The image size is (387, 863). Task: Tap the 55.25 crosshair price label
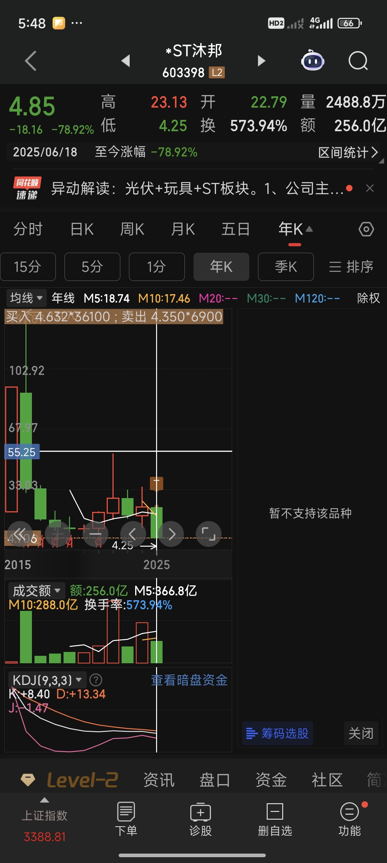pyautogui.click(x=22, y=452)
